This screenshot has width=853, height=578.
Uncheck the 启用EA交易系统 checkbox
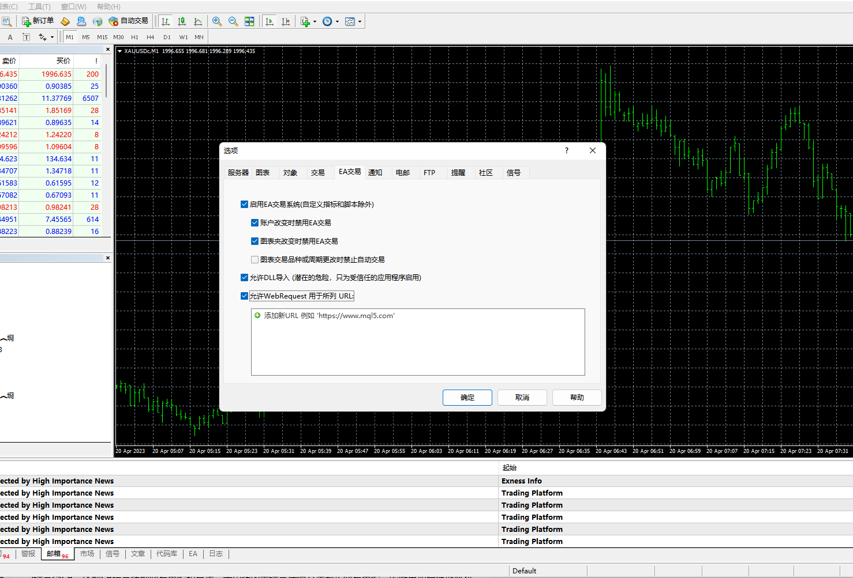pyautogui.click(x=244, y=204)
